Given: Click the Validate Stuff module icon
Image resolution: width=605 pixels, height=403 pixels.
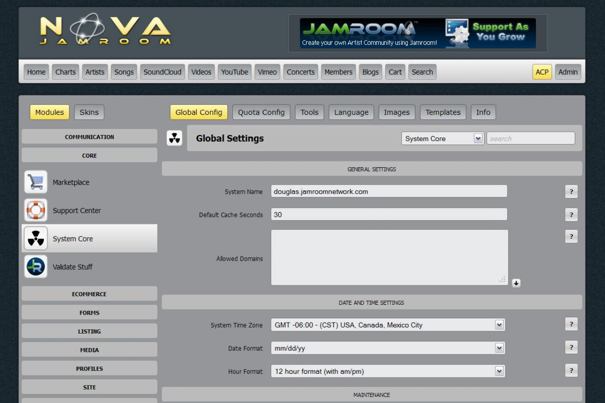Looking at the screenshot, I should click(36, 267).
